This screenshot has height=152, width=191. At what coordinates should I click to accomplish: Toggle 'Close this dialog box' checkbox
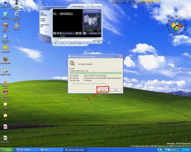click(70, 84)
